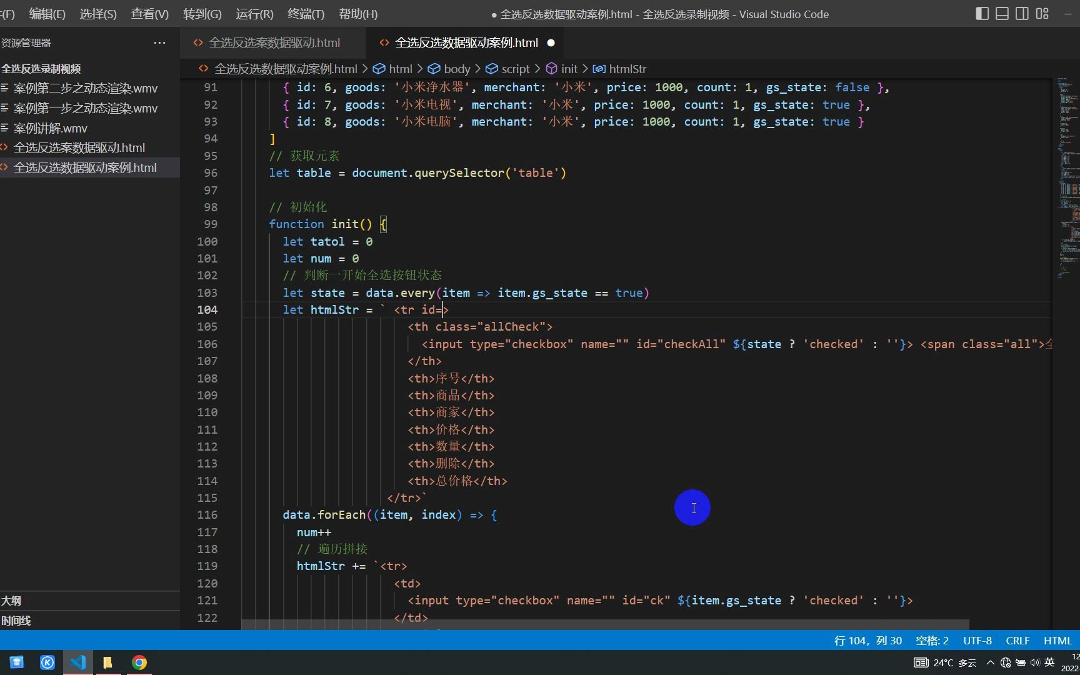Open 编辑(E) menu
Viewport: 1080px width, 675px height.
pyautogui.click(x=47, y=14)
